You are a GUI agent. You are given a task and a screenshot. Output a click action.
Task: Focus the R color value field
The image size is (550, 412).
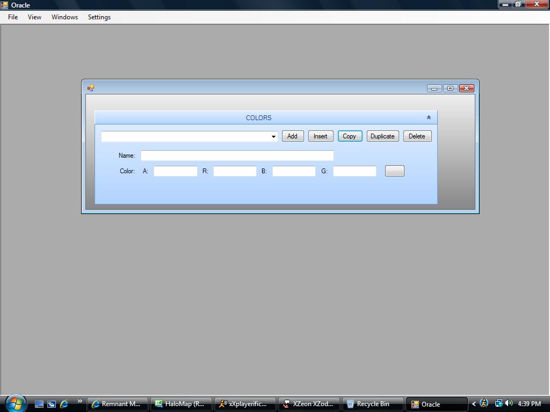(x=235, y=171)
